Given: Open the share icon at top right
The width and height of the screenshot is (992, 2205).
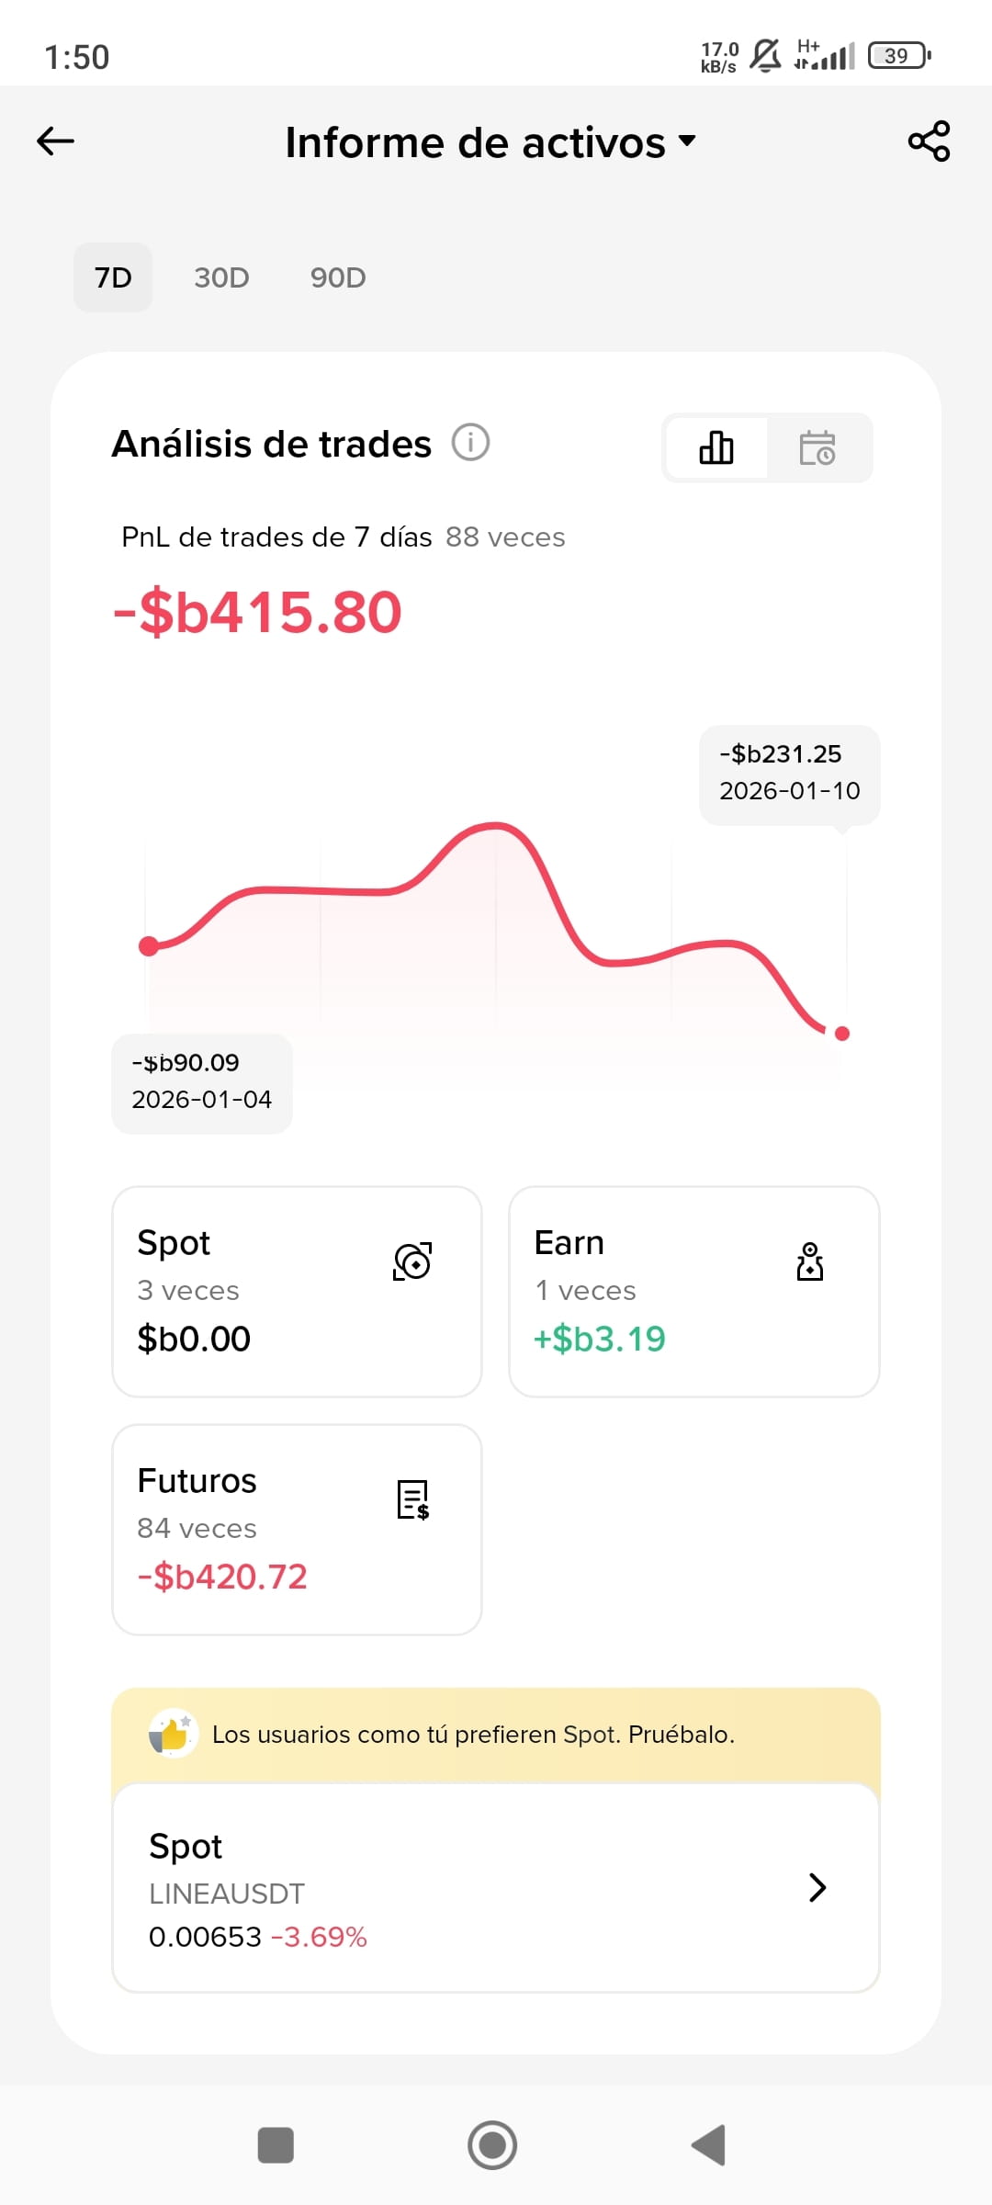Looking at the screenshot, I should (x=929, y=141).
